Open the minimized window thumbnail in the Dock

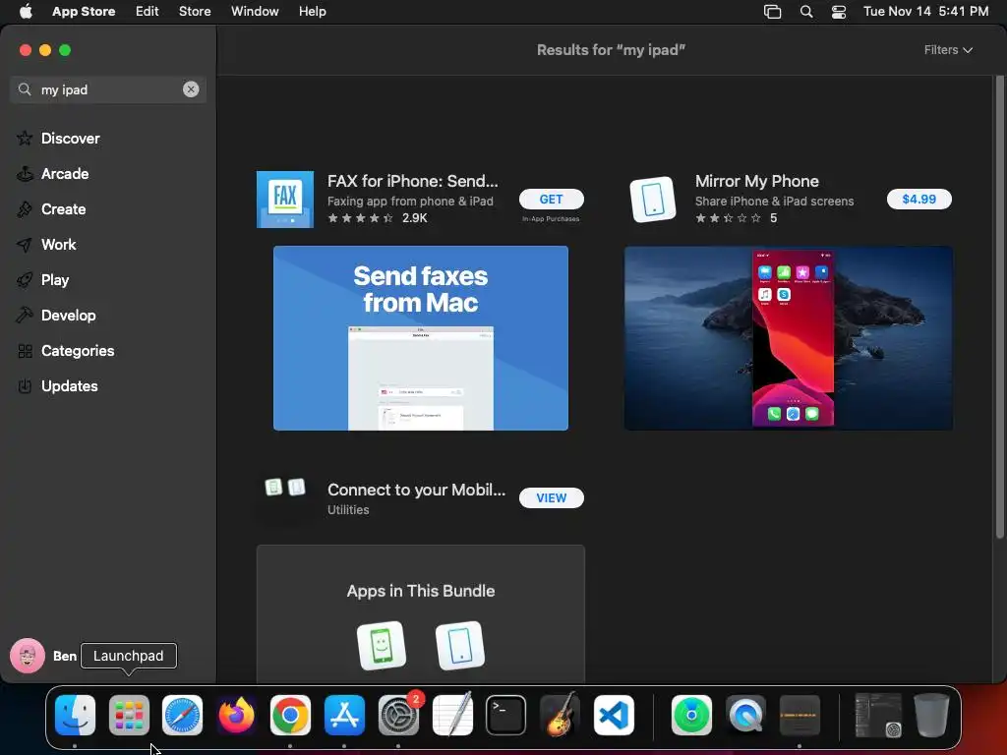(x=878, y=716)
